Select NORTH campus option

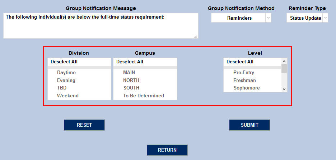pyautogui.click(x=131, y=81)
